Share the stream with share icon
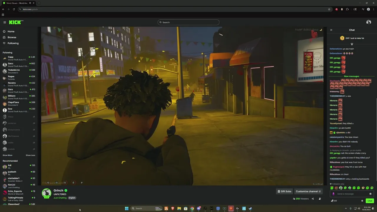Image resolution: width=377 pixels, height=212 pixels. 312,199
